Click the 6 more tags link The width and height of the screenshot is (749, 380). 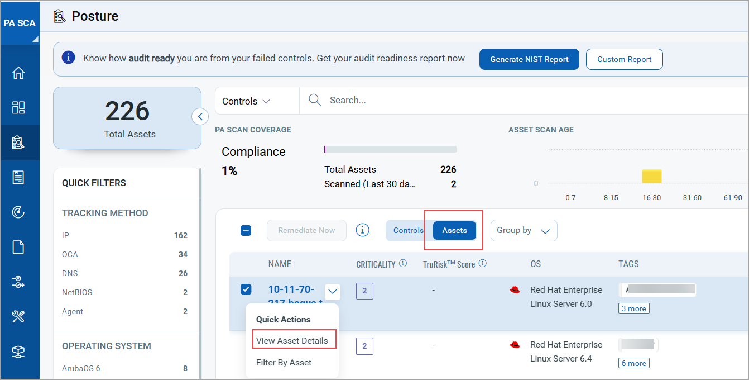[x=633, y=363]
